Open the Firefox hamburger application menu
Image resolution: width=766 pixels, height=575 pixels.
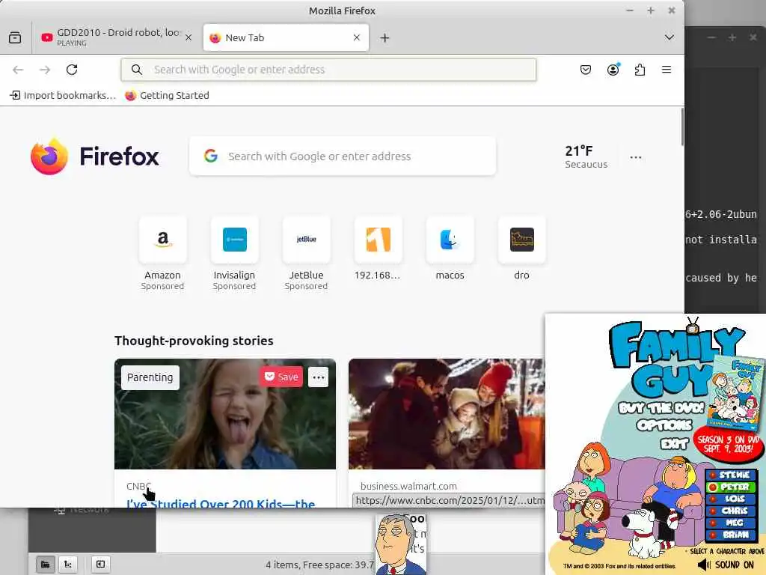tap(667, 70)
